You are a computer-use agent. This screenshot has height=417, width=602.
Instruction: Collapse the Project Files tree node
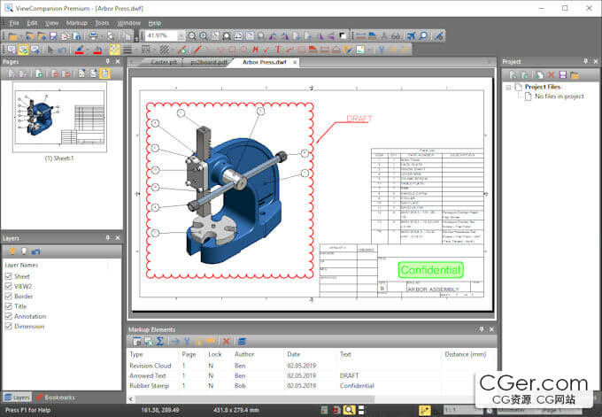(x=508, y=87)
